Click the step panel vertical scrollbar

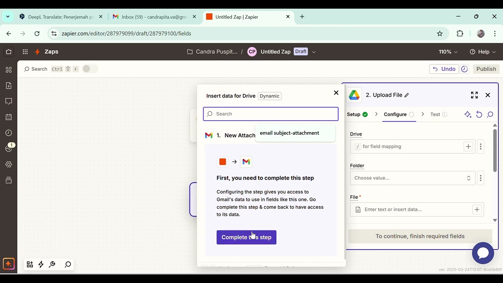[x=495, y=150]
